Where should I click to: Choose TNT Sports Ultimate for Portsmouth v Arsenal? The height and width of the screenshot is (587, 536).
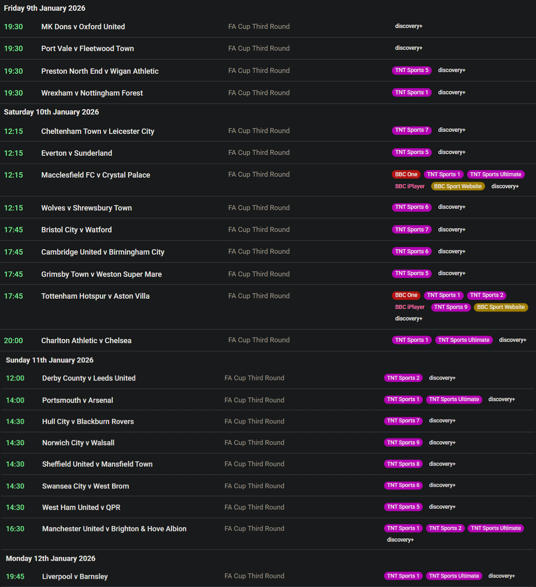click(x=454, y=400)
